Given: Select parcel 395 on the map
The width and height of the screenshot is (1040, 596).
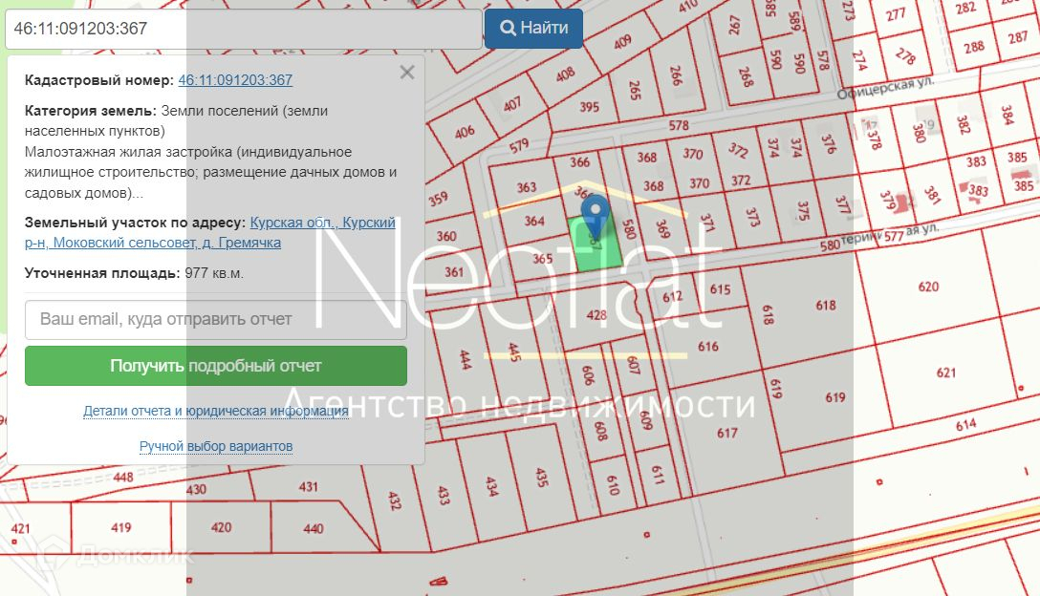Looking at the screenshot, I should click(x=589, y=107).
